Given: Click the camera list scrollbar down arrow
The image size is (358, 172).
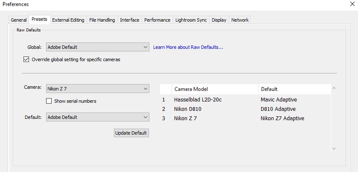Looking at the screenshot, I should pos(334,148).
